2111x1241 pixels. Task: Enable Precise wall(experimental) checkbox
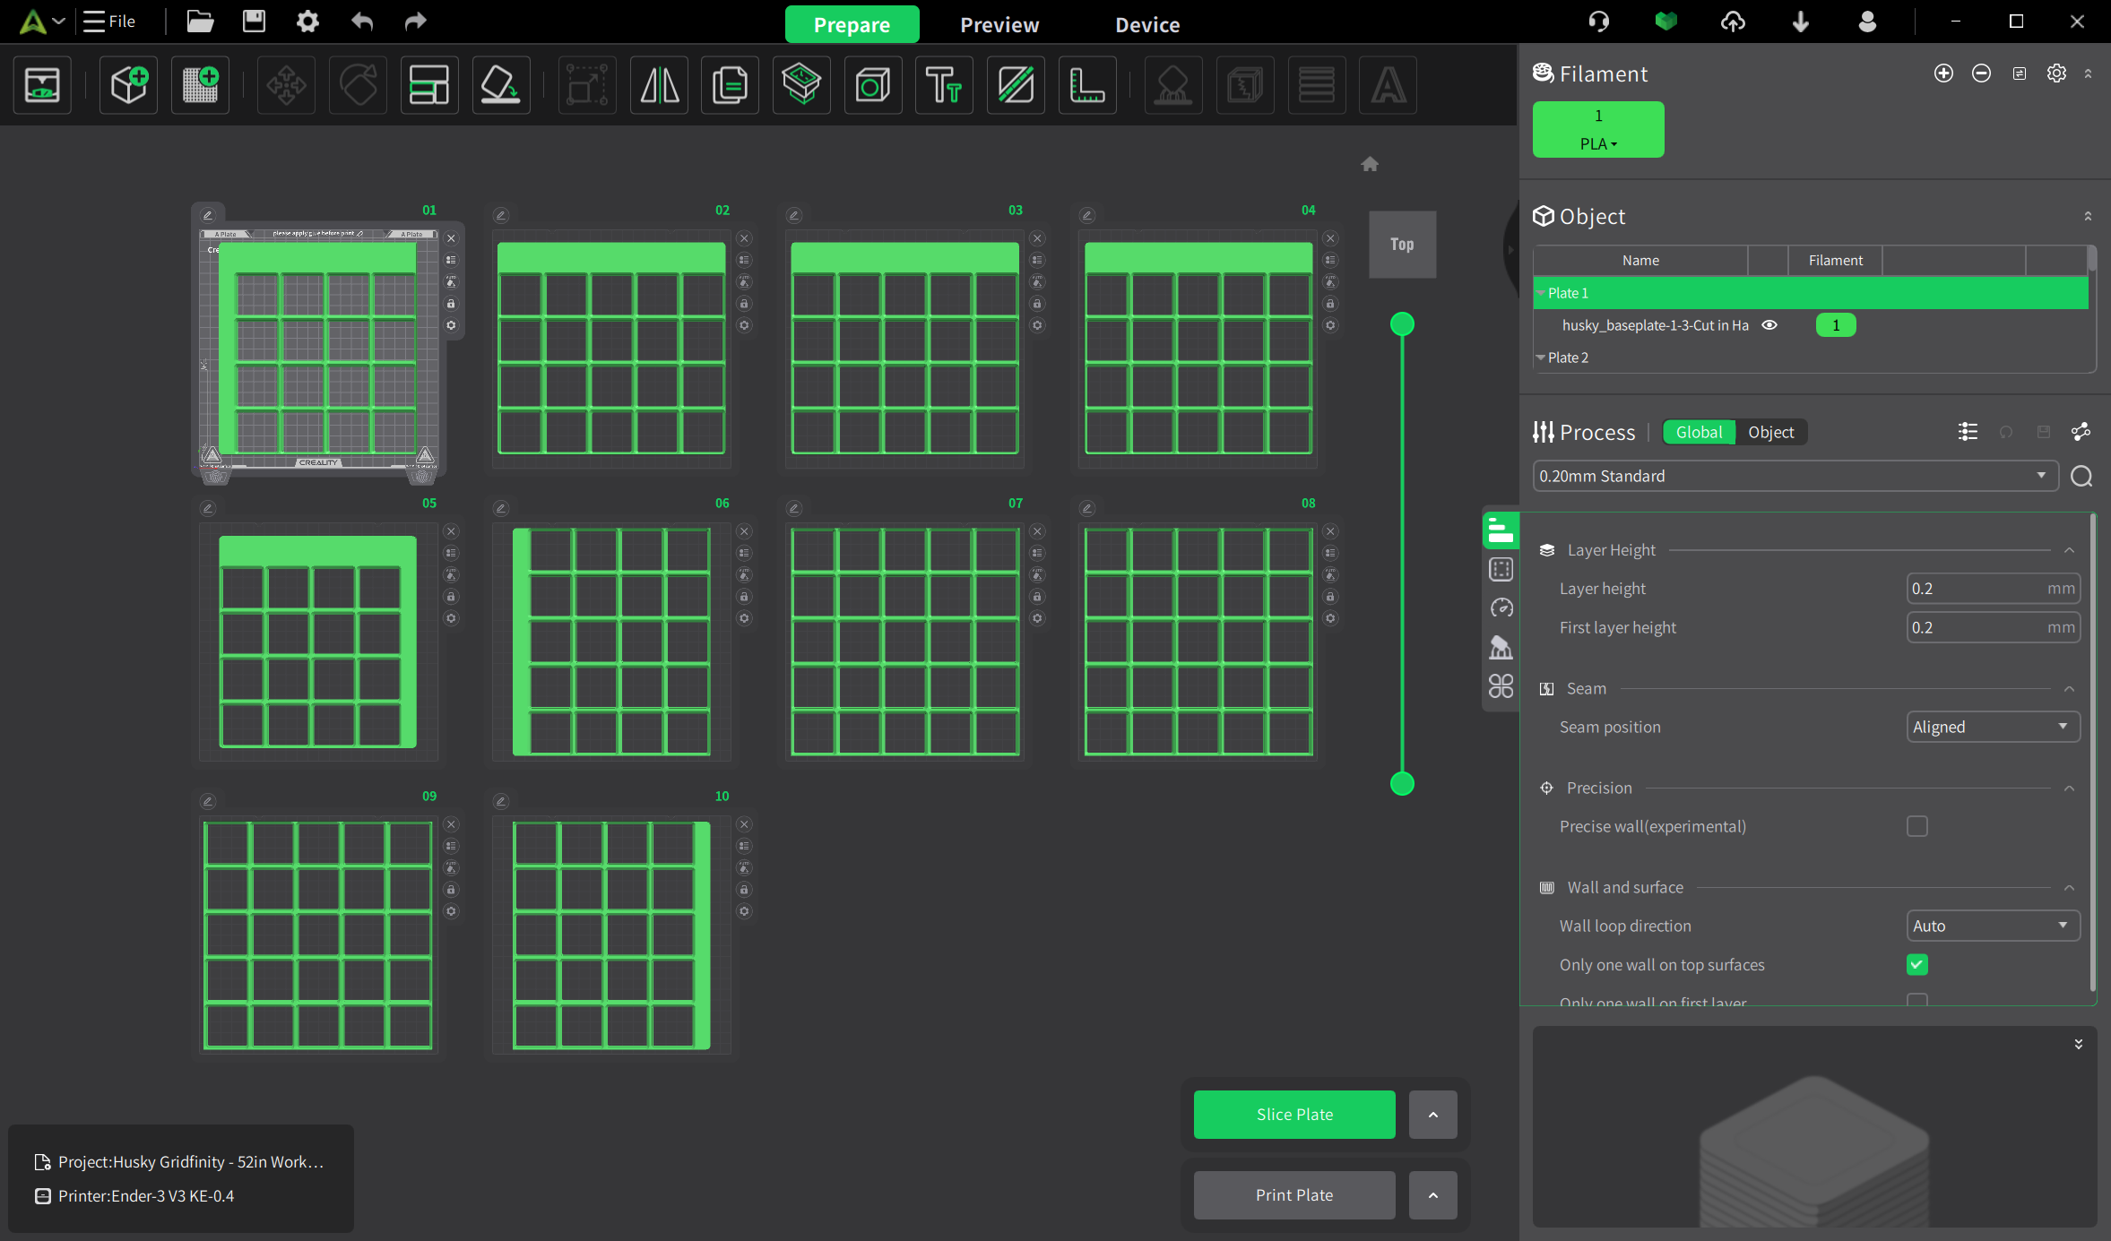(1917, 826)
